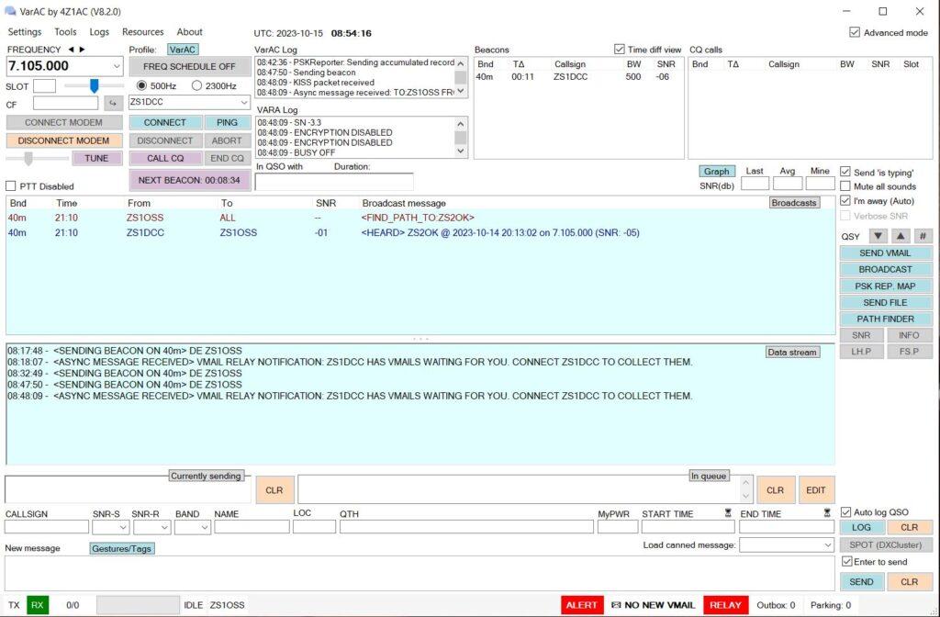Click the frequency left arrow icon
940x617 pixels.
coord(73,50)
